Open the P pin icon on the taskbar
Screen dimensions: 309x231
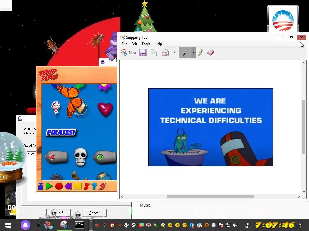coord(49,225)
